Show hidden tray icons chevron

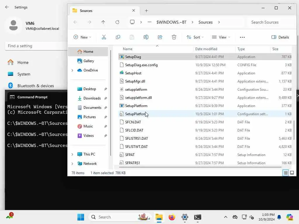coord(226,217)
